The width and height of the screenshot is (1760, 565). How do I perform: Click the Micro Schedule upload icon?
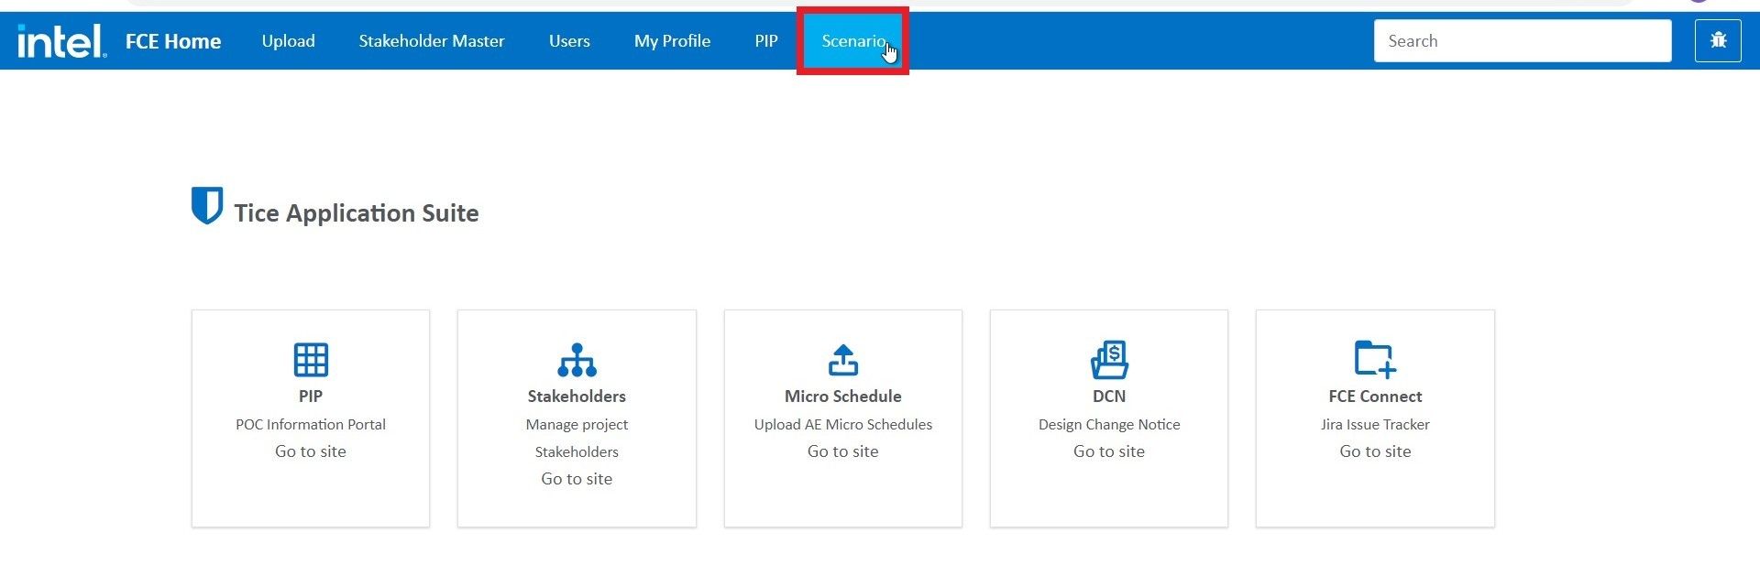tap(842, 360)
